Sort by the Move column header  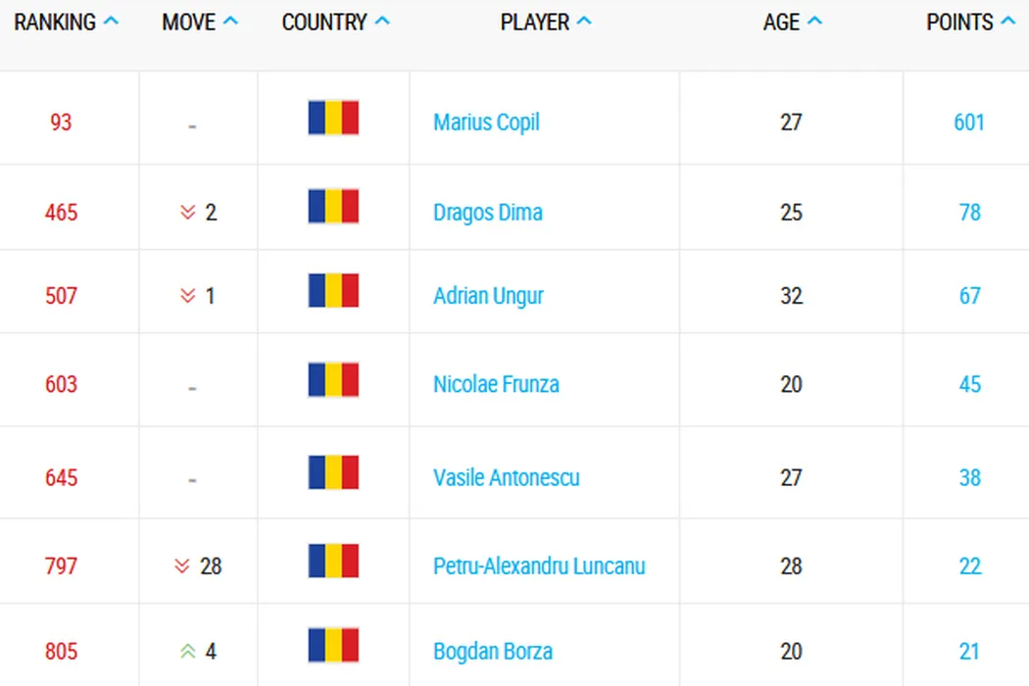200,23
